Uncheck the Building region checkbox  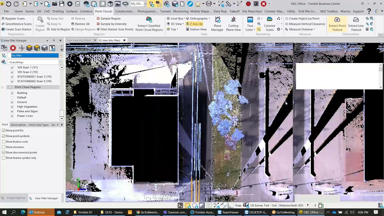point(12,93)
